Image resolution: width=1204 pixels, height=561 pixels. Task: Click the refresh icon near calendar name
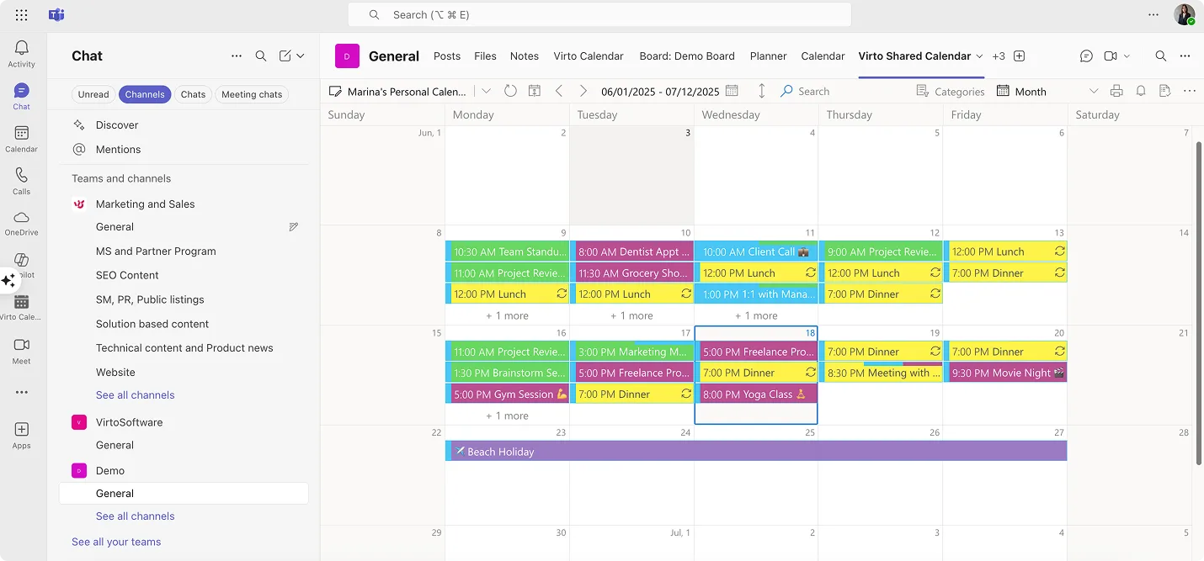click(x=510, y=91)
